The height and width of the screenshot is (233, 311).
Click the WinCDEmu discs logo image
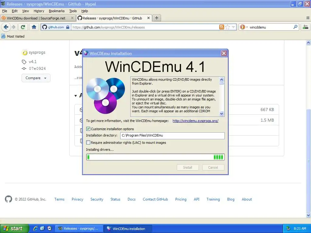[105, 96]
